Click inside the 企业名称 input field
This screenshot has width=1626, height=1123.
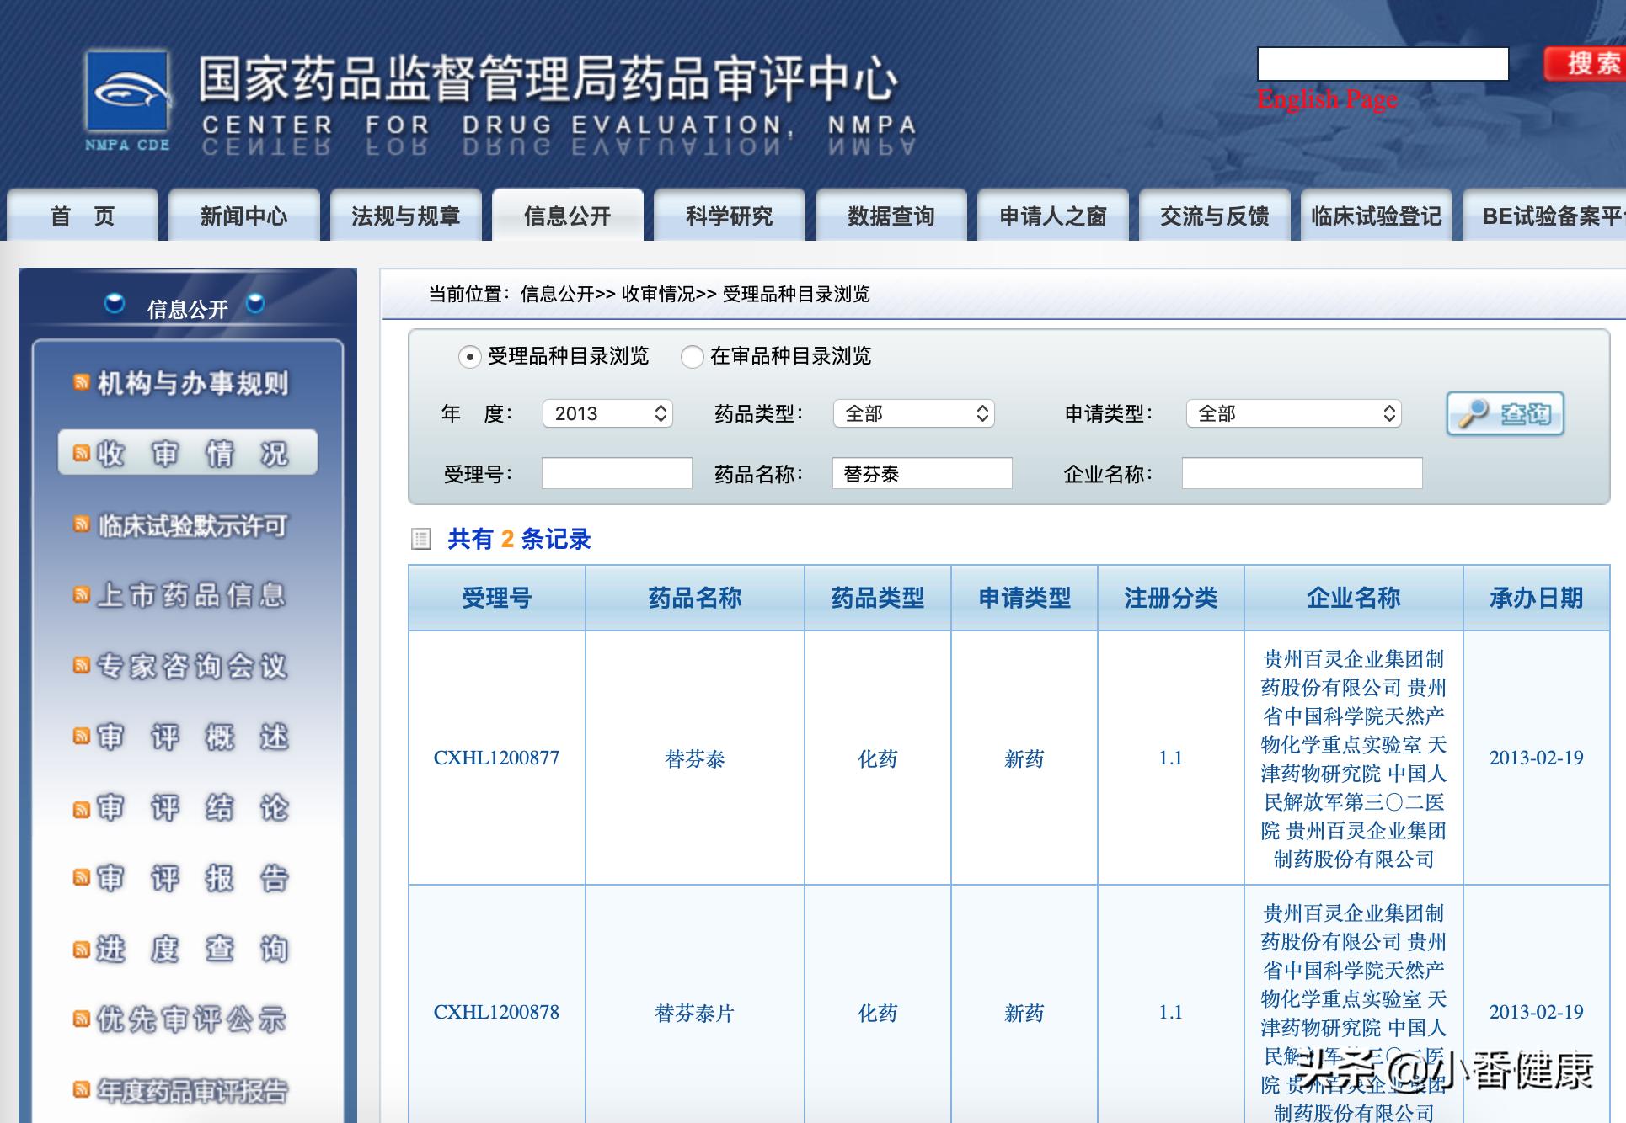coord(1302,473)
